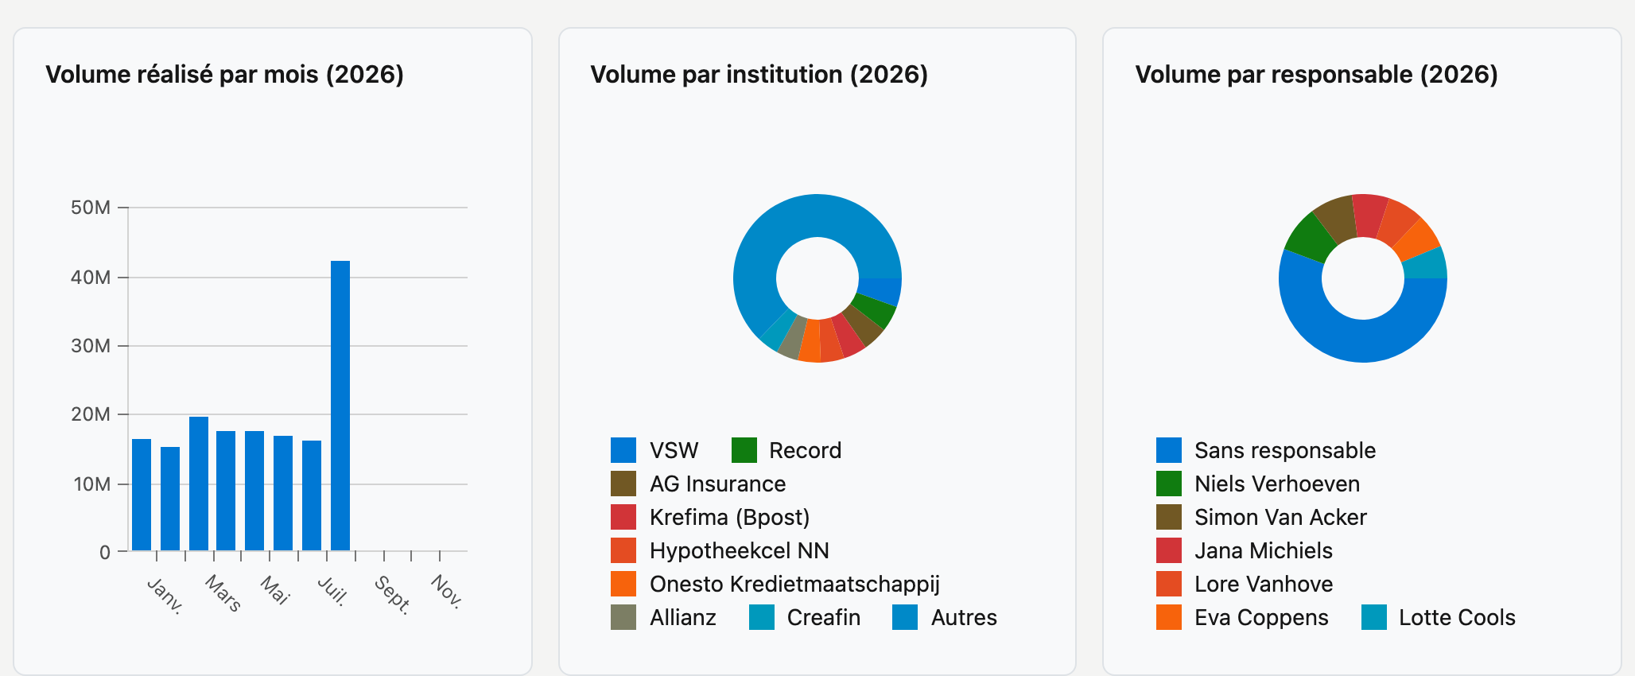1635x676 pixels.
Task: Click the Krefima (Bpost) legend swatch
Action: point(623,517)
